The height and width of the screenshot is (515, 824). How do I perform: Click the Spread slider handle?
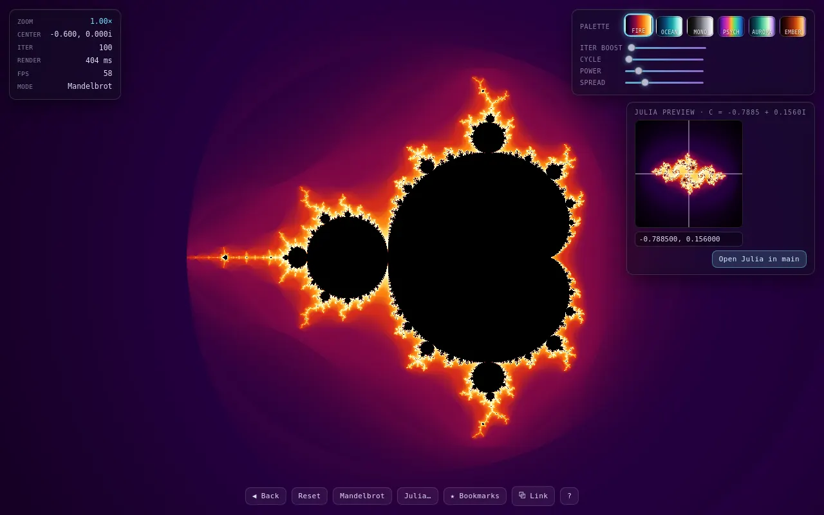pos(645,82)
